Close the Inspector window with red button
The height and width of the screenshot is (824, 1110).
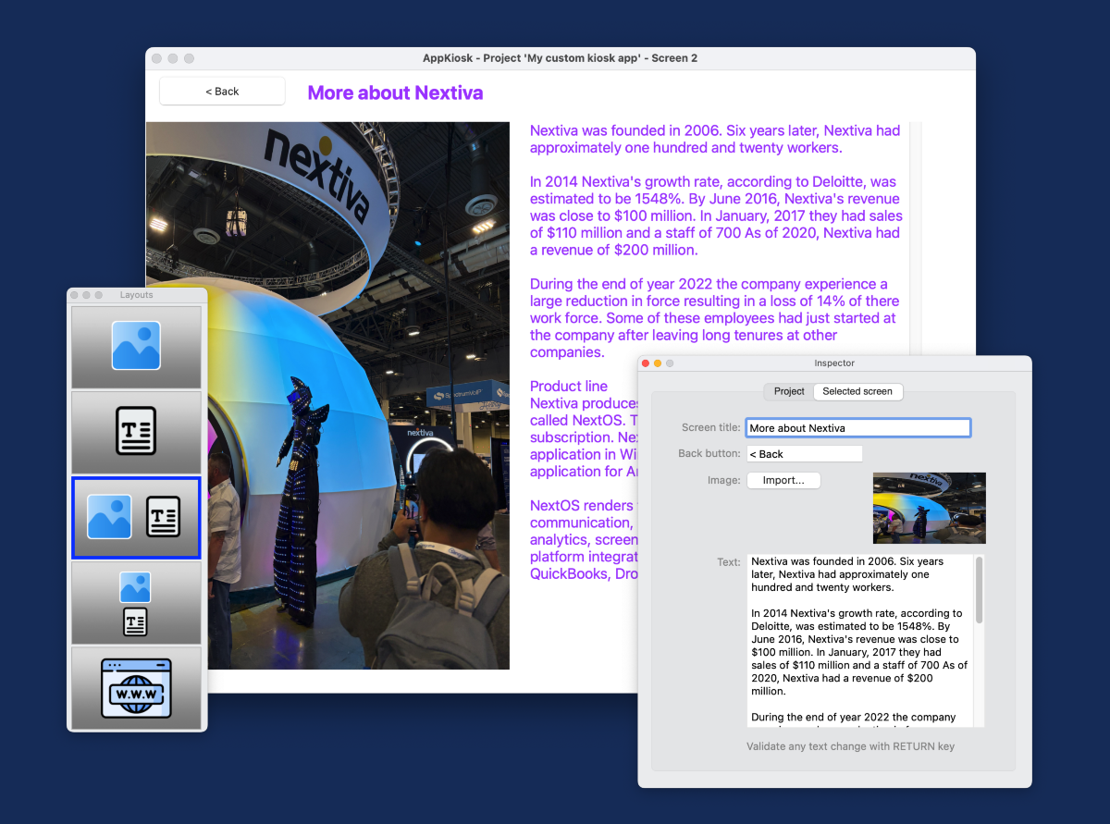646,363
